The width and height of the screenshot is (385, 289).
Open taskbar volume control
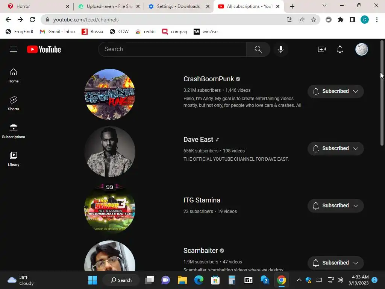pyautogui.click(x=340, y=280)
